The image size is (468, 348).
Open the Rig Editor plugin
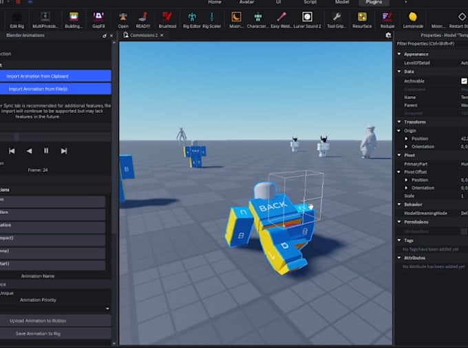[x=192, y=20]
